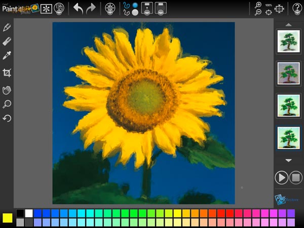Viewport: 304px width, 228px height.
Task: Select the highlighted fourth bonsai style thumbnail
Action: tap(288, 138)
